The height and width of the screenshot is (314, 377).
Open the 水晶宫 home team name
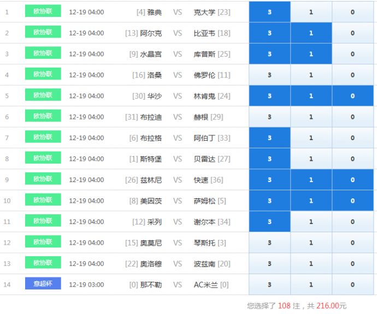click(x=151, y=54)
